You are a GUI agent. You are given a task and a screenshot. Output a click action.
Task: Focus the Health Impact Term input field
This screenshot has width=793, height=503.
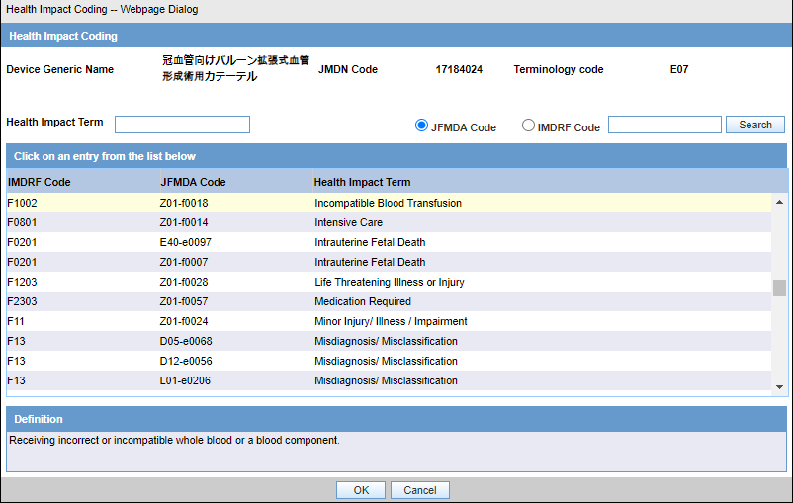pyautogui.click(x=182, y=125)
